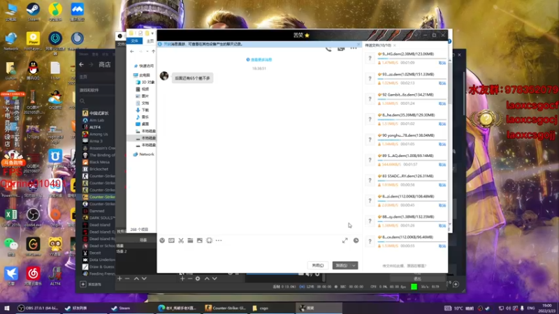Dismiss the blue roaming message banner

358,44
